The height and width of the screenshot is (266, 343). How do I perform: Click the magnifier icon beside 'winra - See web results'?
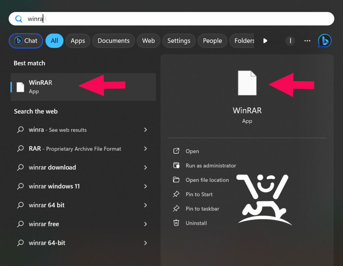tap(20, 130)
